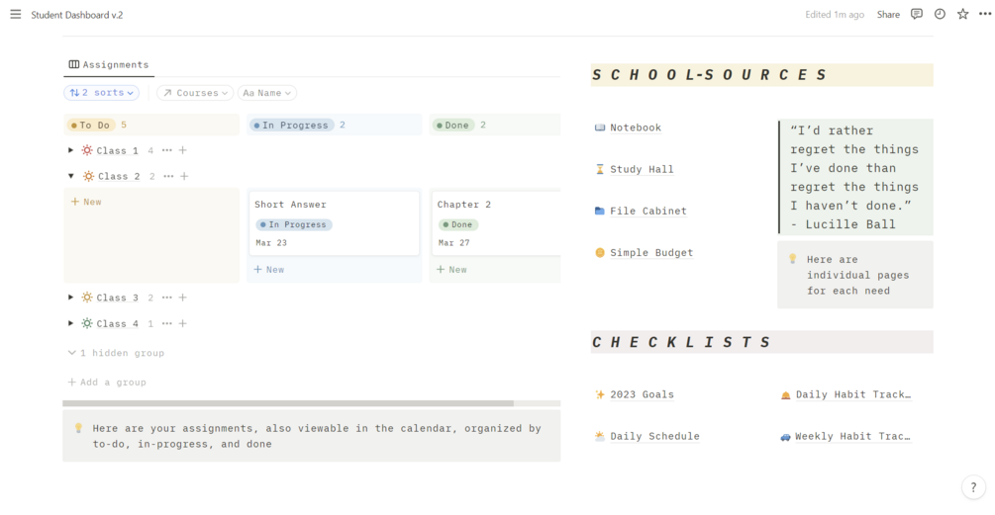The image size is (995, 515).
Task: View page history clock icon
Action: click(x=940, y=15)
